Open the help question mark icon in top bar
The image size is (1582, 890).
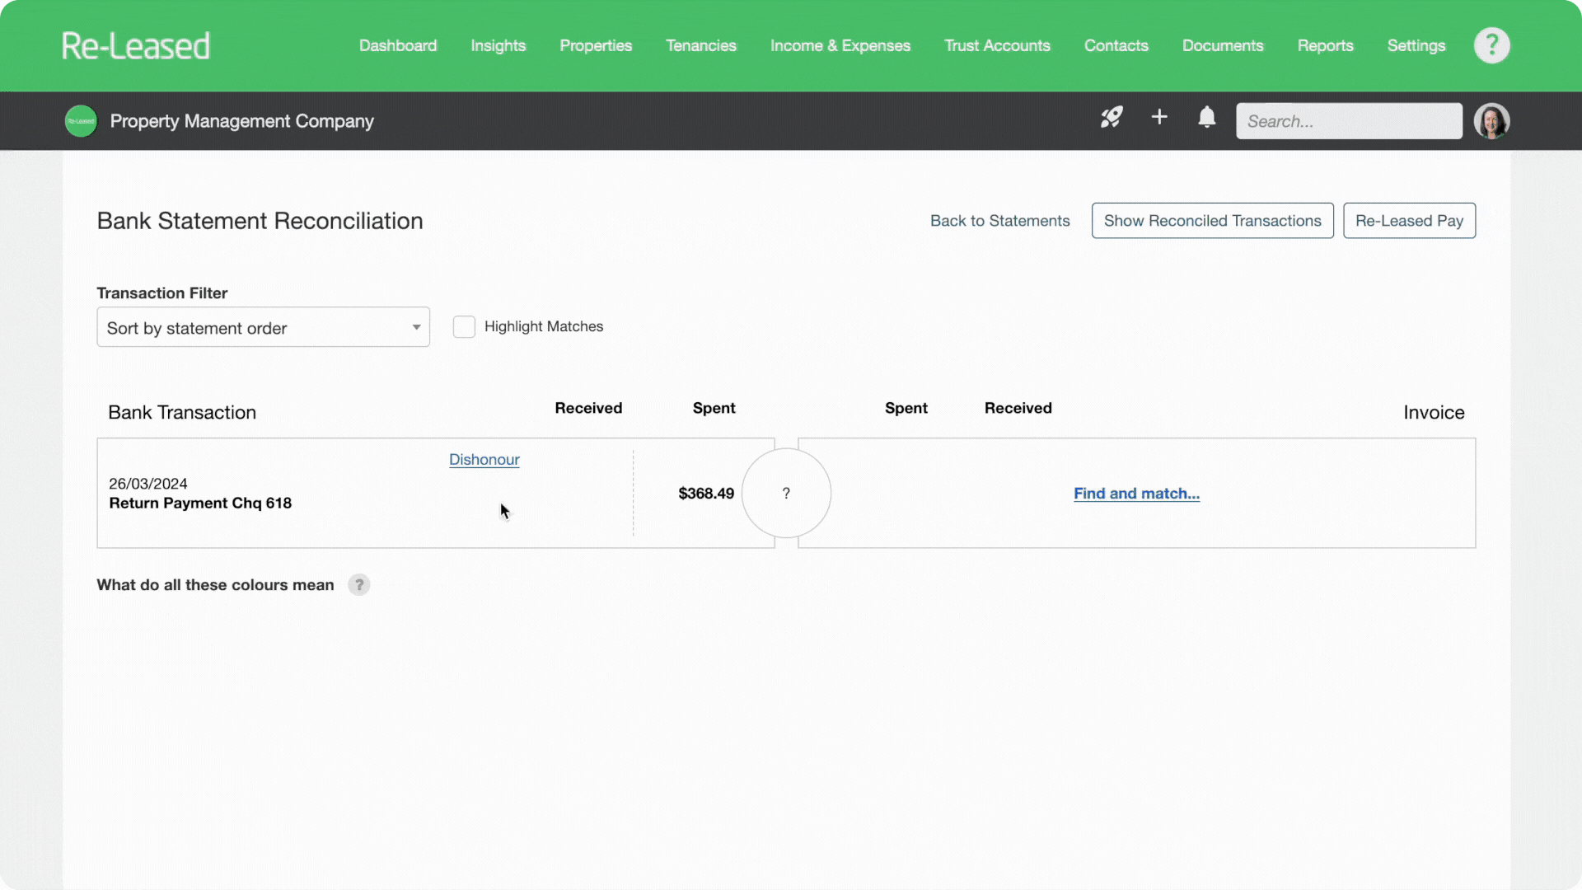(1491, 45)
